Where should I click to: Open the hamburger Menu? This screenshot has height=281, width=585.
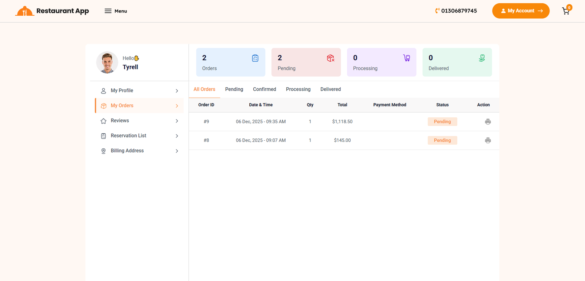(x=116, y=11)
